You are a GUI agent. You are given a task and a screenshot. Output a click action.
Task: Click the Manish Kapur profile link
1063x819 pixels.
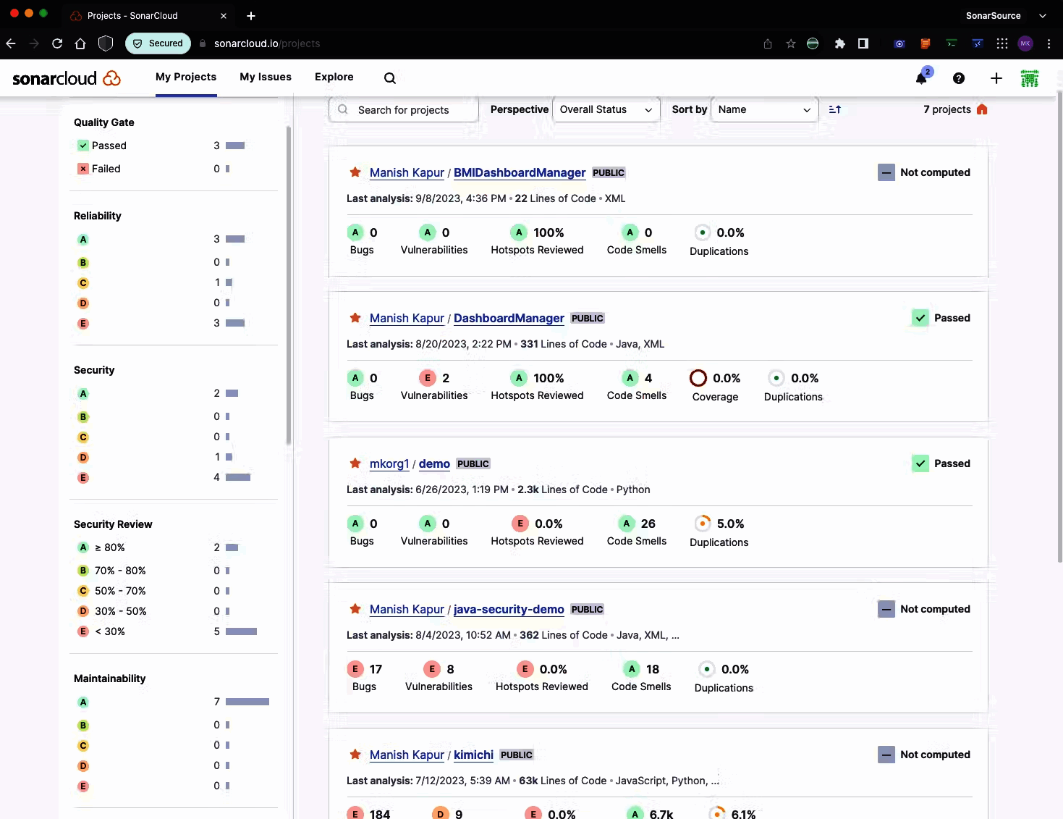(407, 172)
